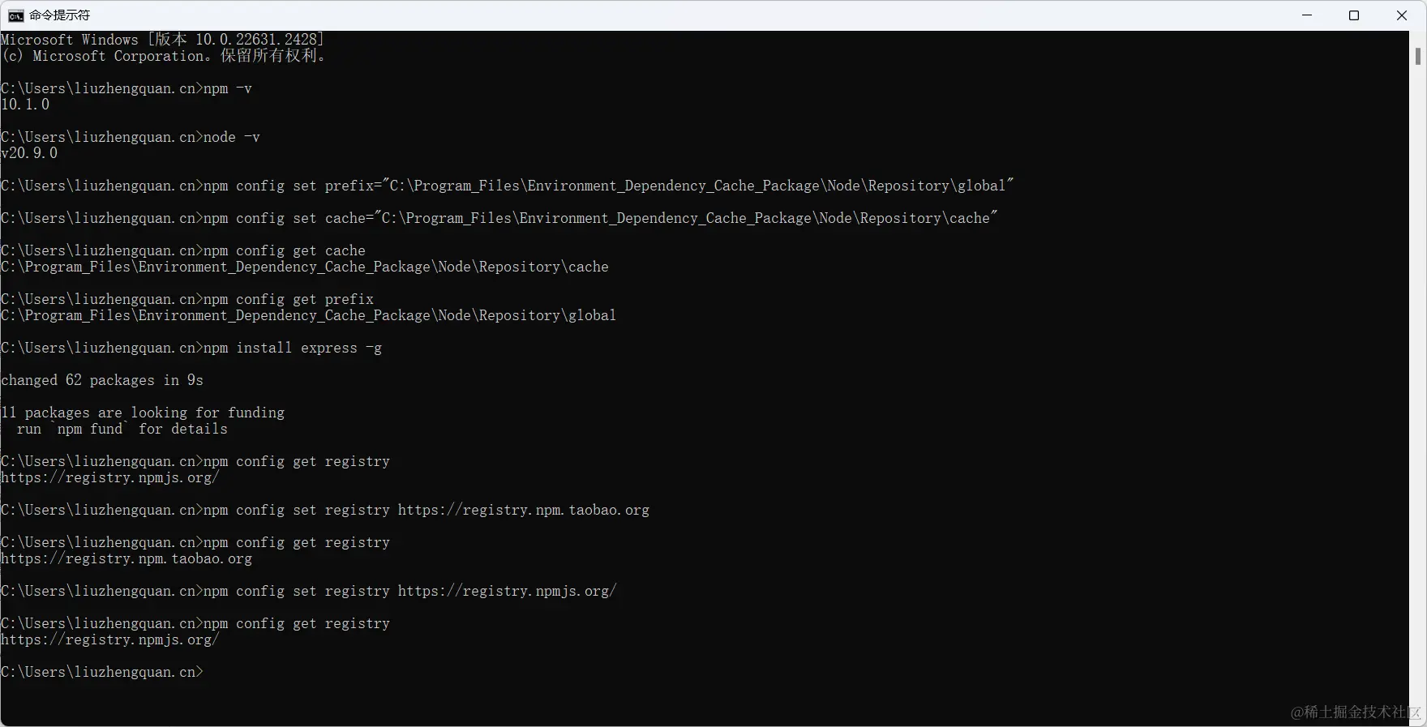1427x727 pixels.
Task: Click the 'run npm fund for details' line
Action: pyautogui.click(x=122, y=429)
